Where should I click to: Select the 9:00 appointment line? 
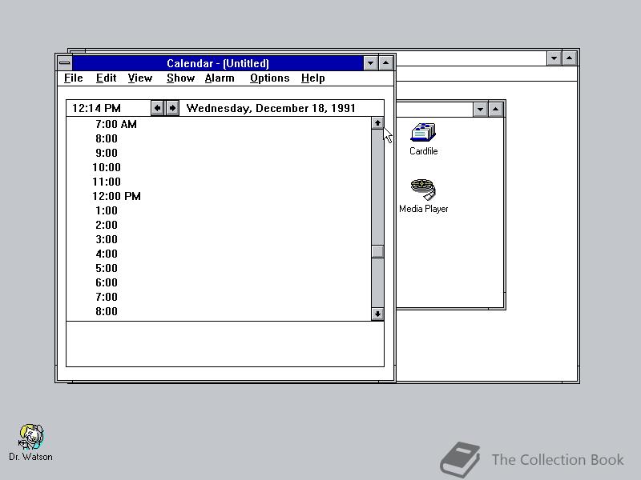[219, 153]
